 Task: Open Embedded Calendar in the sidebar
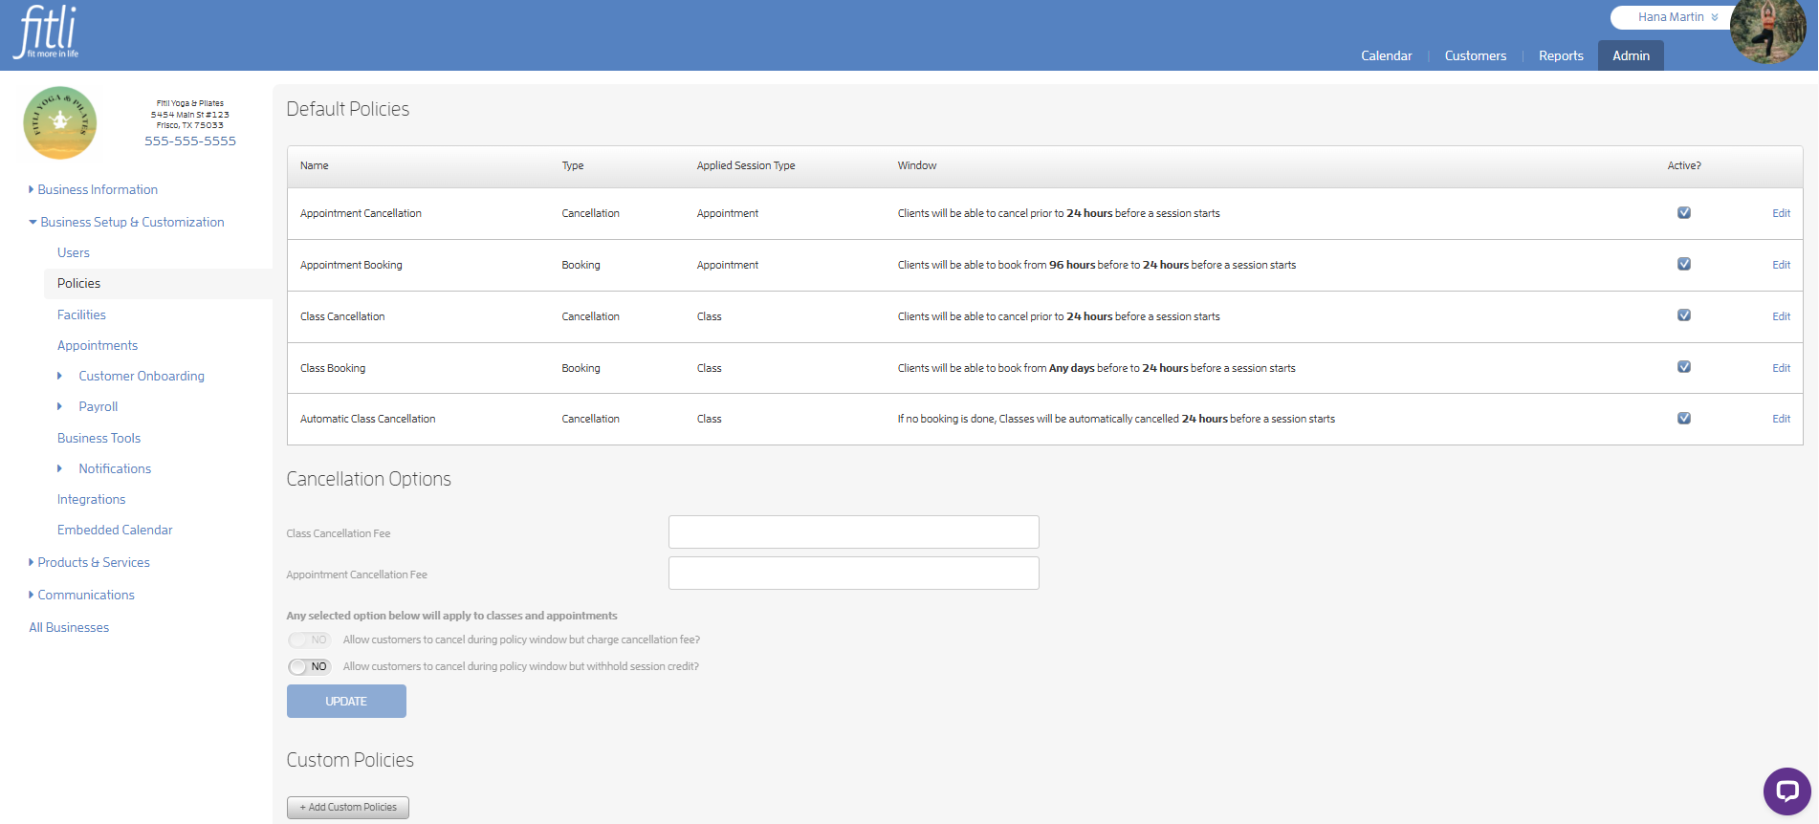pos(115,530)
